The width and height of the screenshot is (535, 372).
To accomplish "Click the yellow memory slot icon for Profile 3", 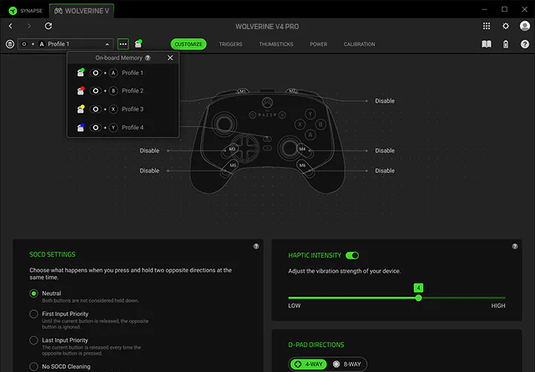I will tap(81, 109).
